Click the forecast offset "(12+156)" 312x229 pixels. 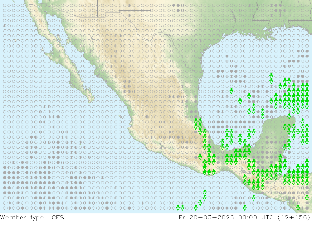click(x=294, y=217)
